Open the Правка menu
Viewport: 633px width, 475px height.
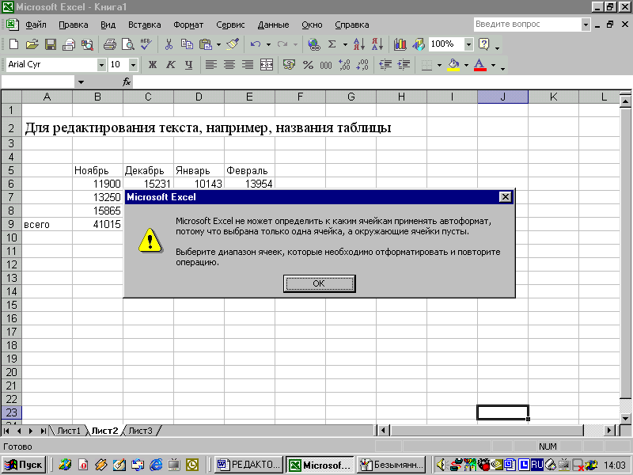click(x=74, y=25)
